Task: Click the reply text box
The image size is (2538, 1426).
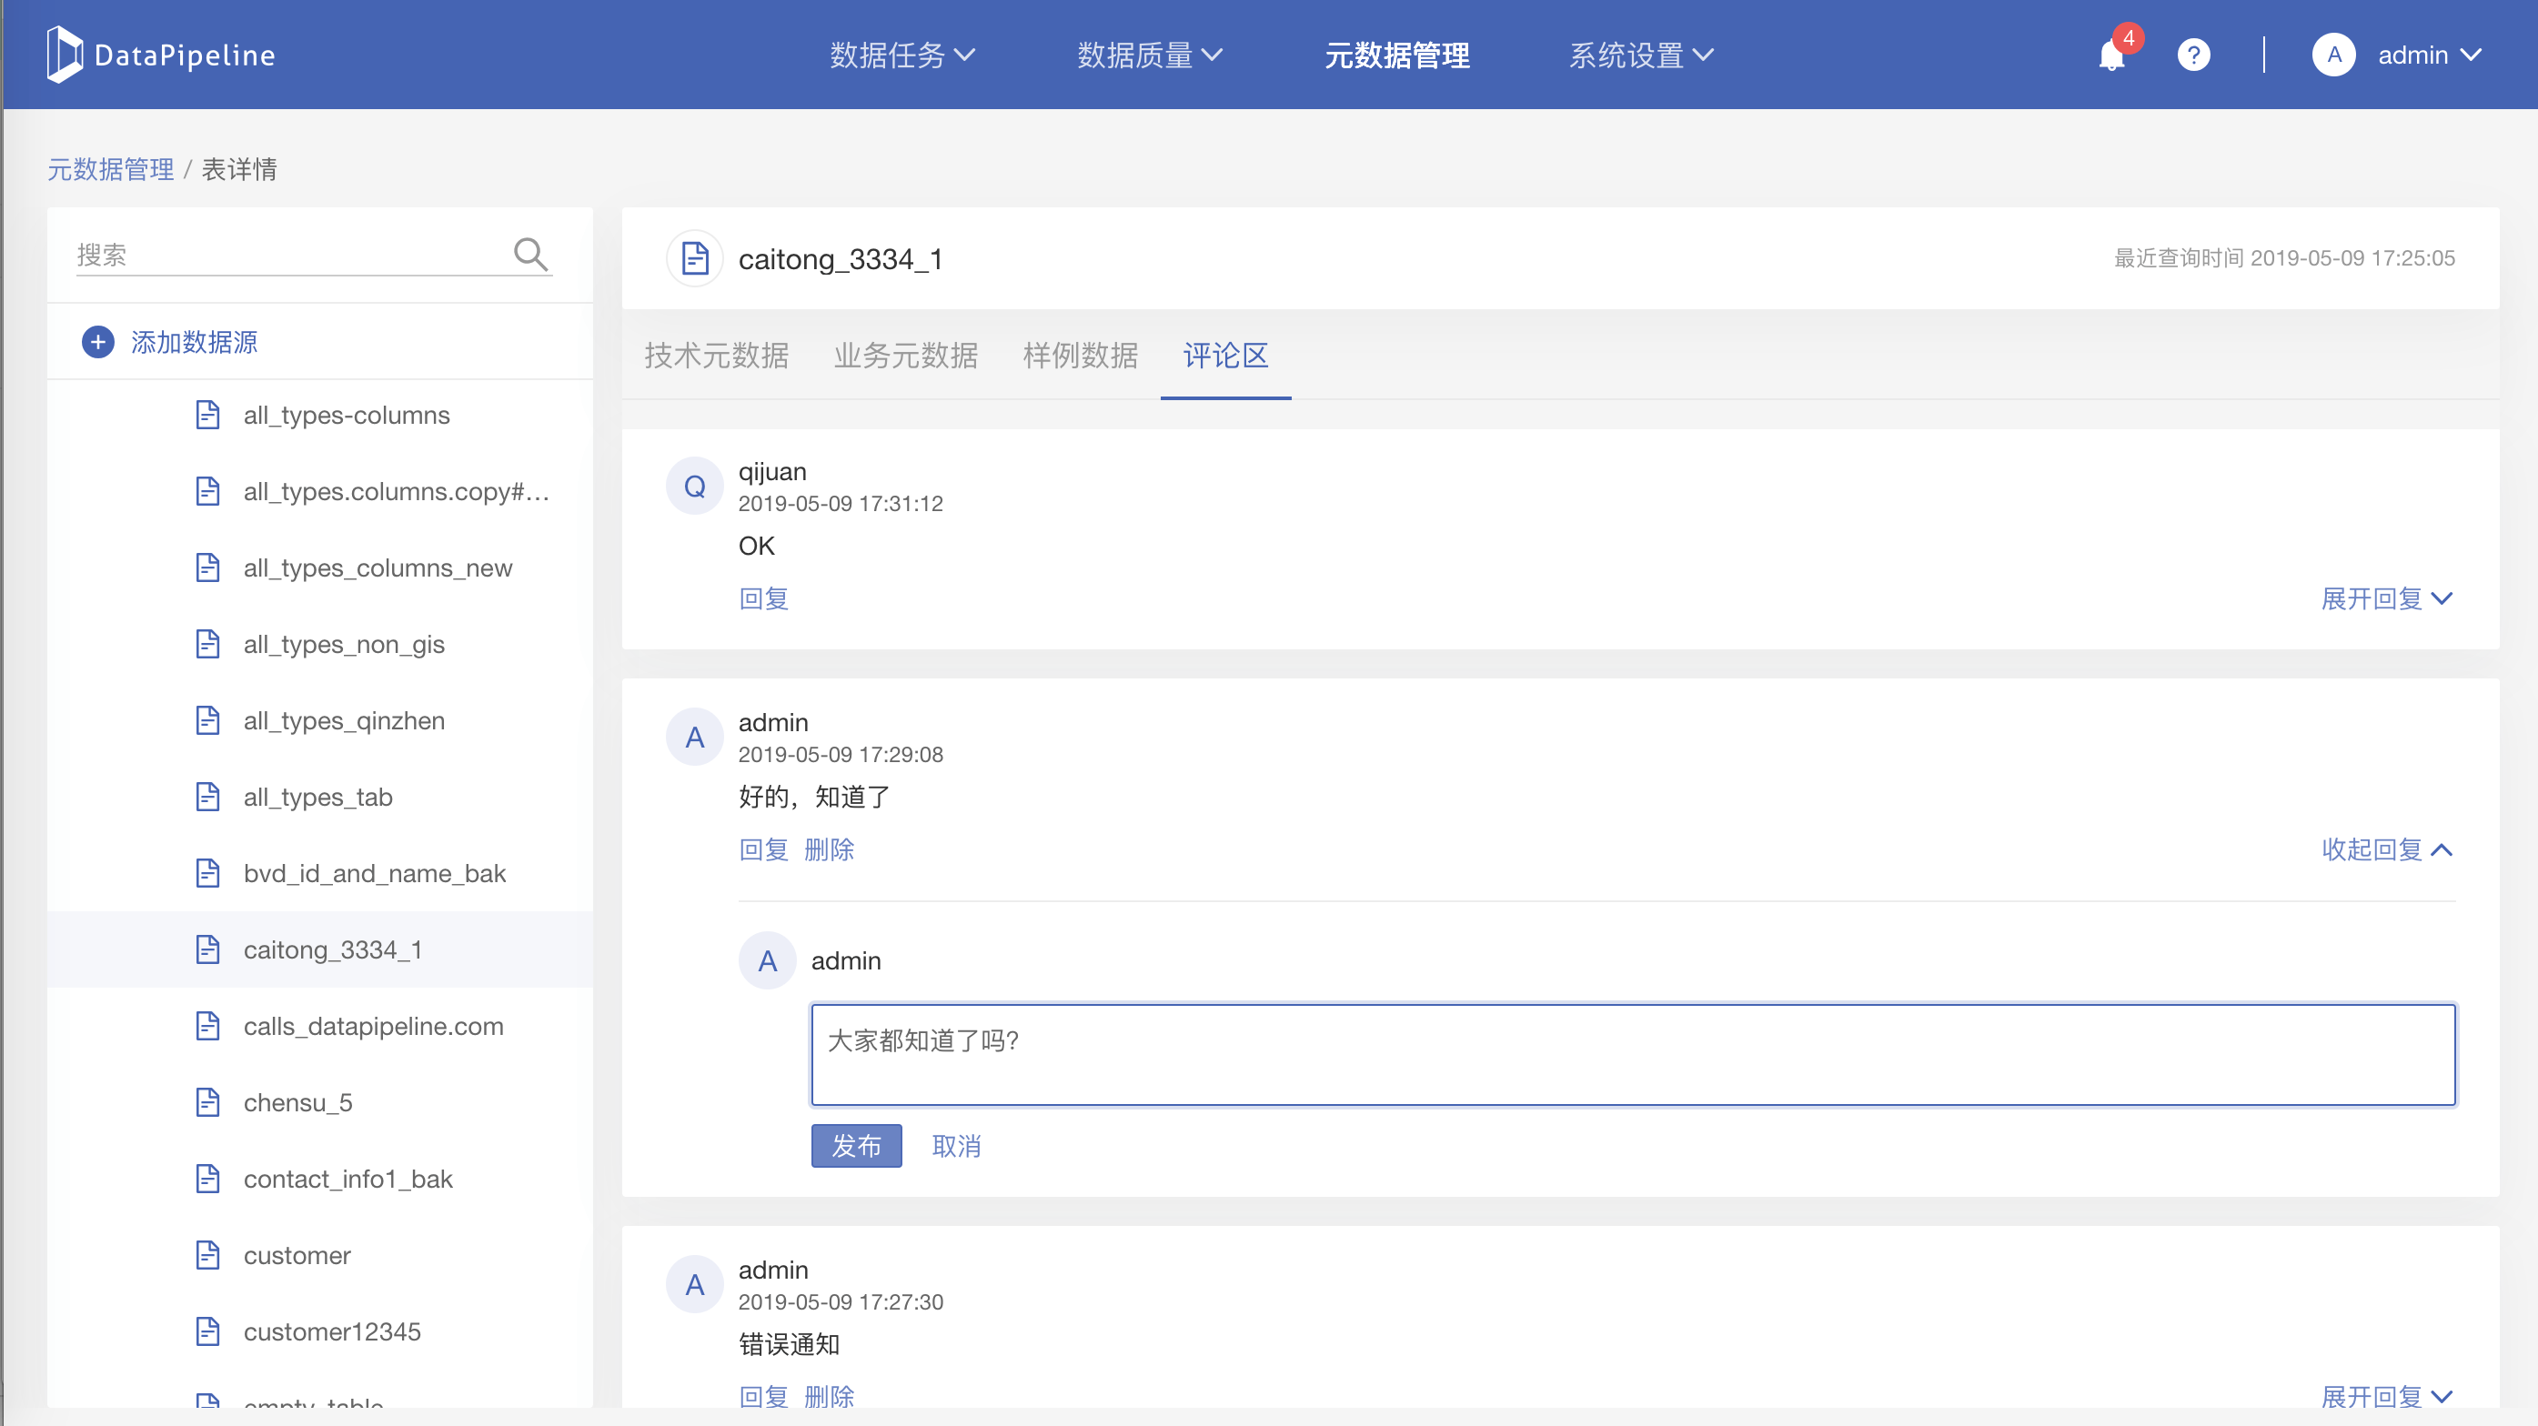Action: pos(1632,1055)
